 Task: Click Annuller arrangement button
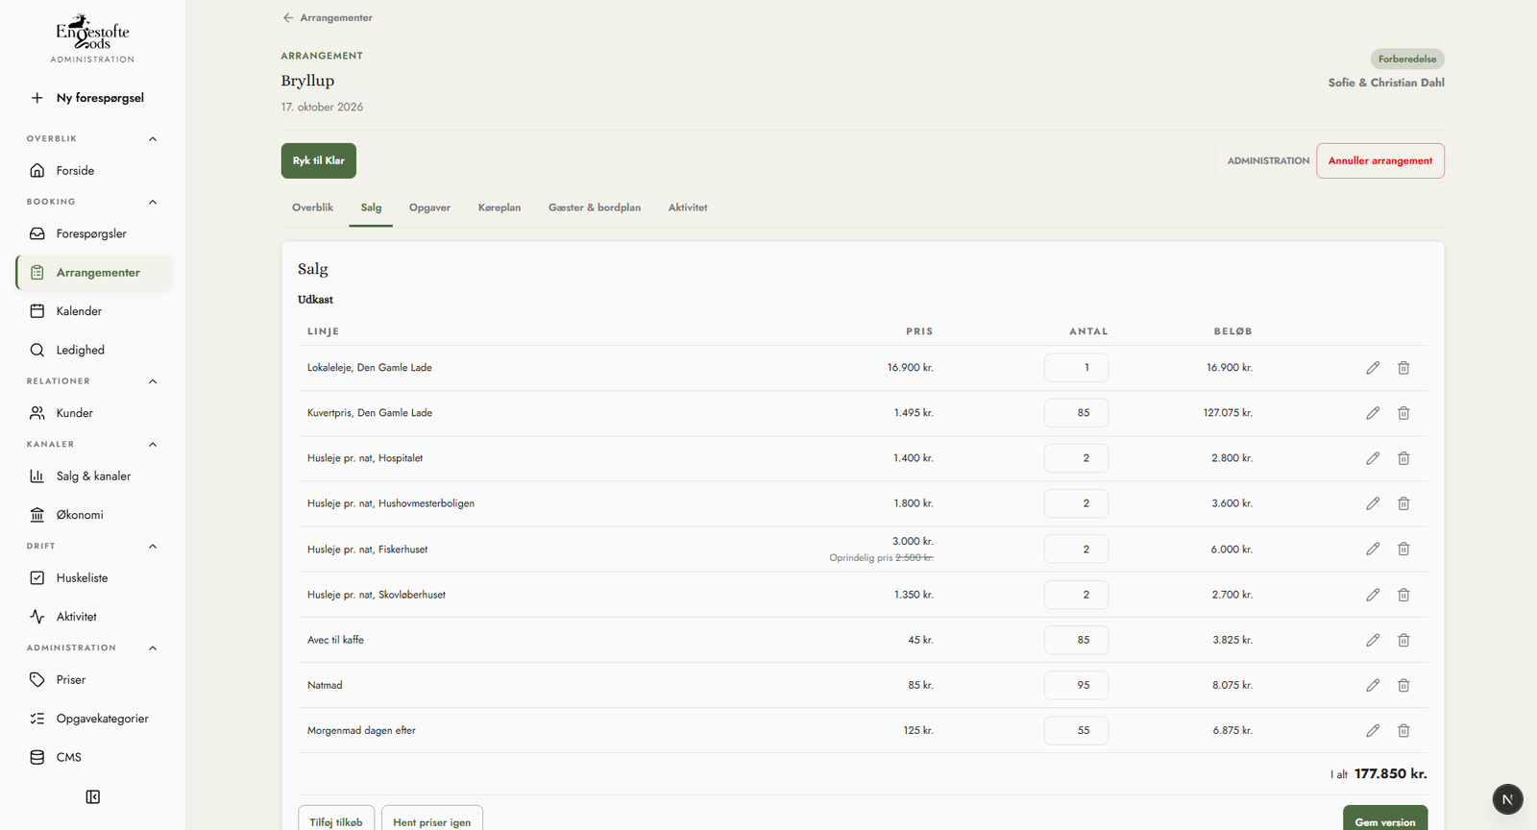[1380, 160]
